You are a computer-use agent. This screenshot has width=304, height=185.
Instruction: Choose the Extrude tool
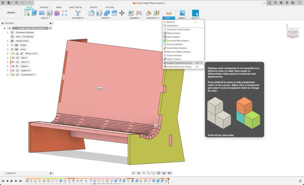coord(34,13)
